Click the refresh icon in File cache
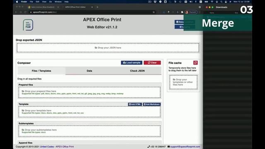The image size is (265, 149). coord(195,62)
